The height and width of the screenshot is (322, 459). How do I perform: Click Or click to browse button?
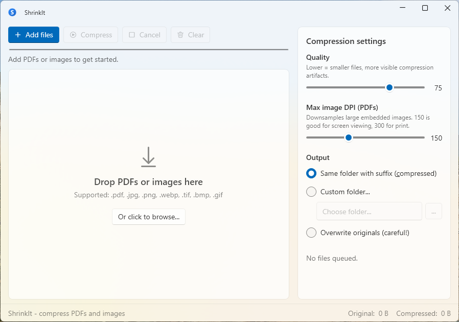pos(149,217)
